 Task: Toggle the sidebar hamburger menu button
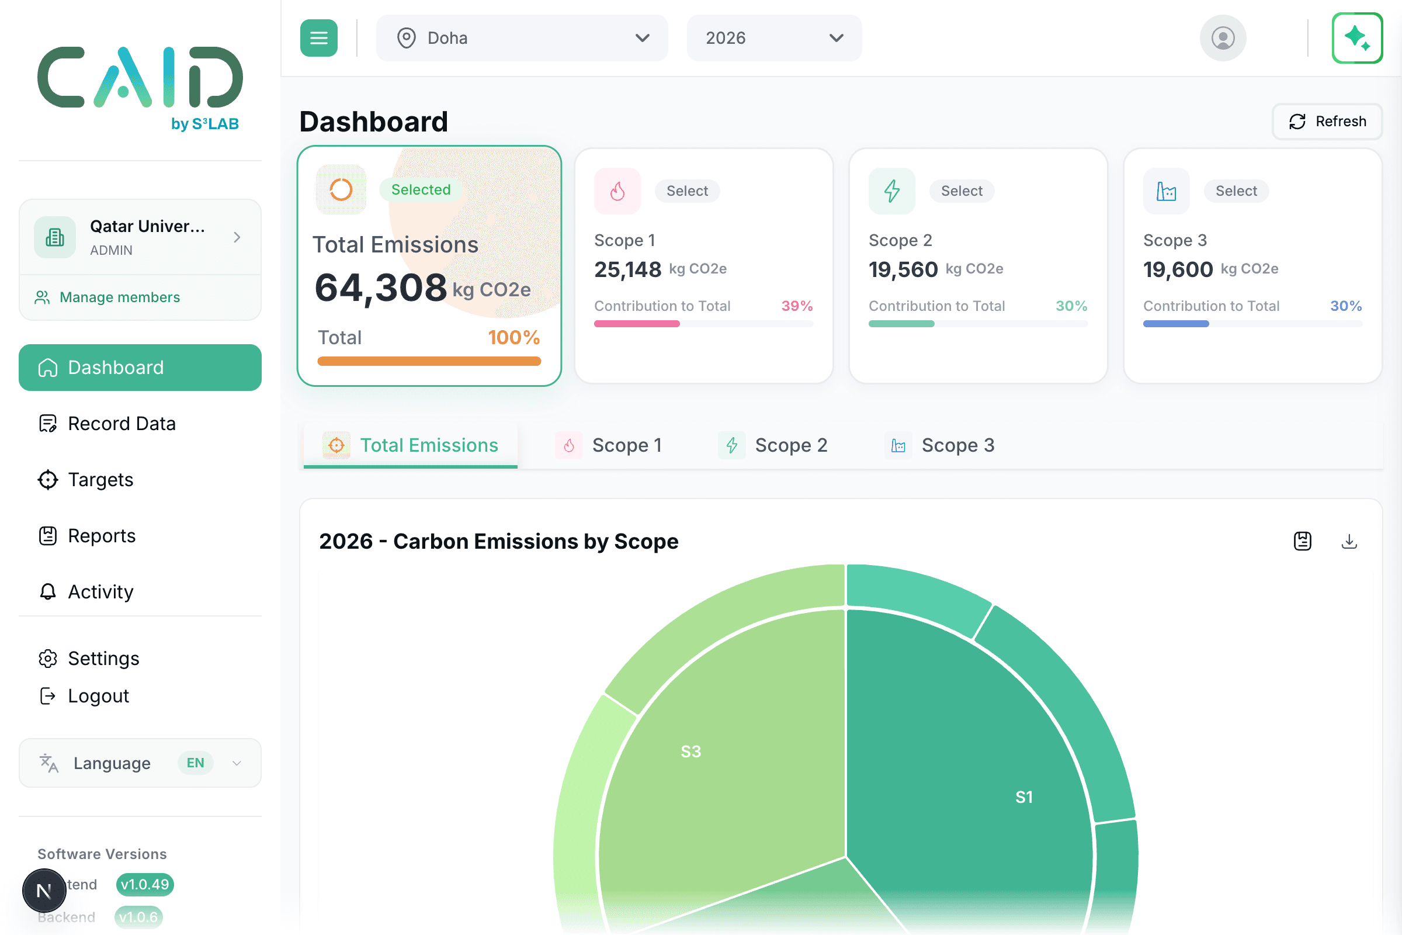318,38
